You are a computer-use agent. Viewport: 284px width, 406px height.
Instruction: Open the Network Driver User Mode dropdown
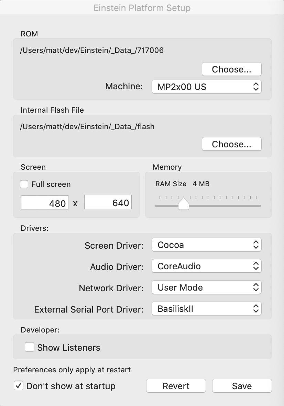[x=206, y=287]
